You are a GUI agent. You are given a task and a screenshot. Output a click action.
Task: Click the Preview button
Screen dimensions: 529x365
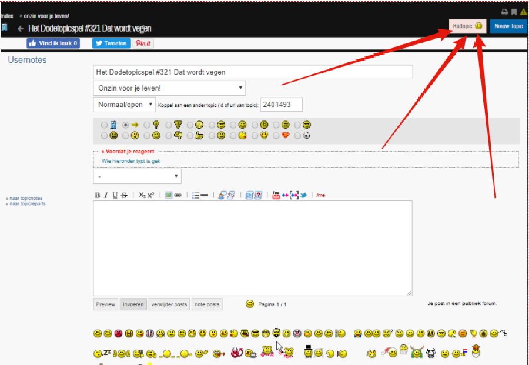pos(106,304)
